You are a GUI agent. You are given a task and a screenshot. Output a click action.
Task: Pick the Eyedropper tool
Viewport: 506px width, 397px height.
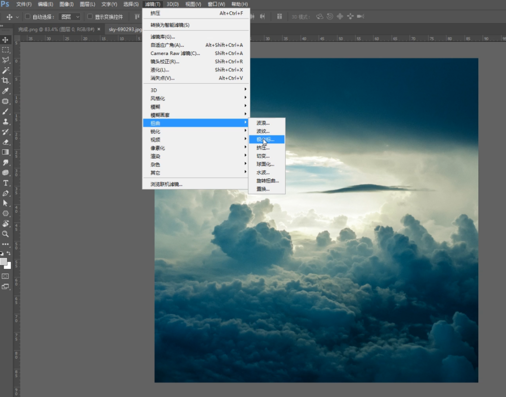(6, 91)
